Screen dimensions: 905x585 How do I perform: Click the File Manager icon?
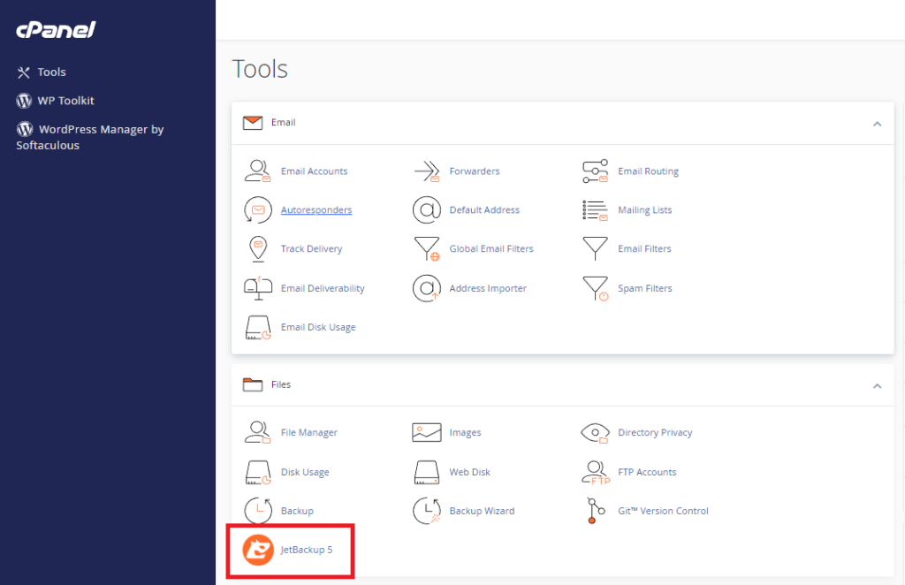tap(257, 432)
